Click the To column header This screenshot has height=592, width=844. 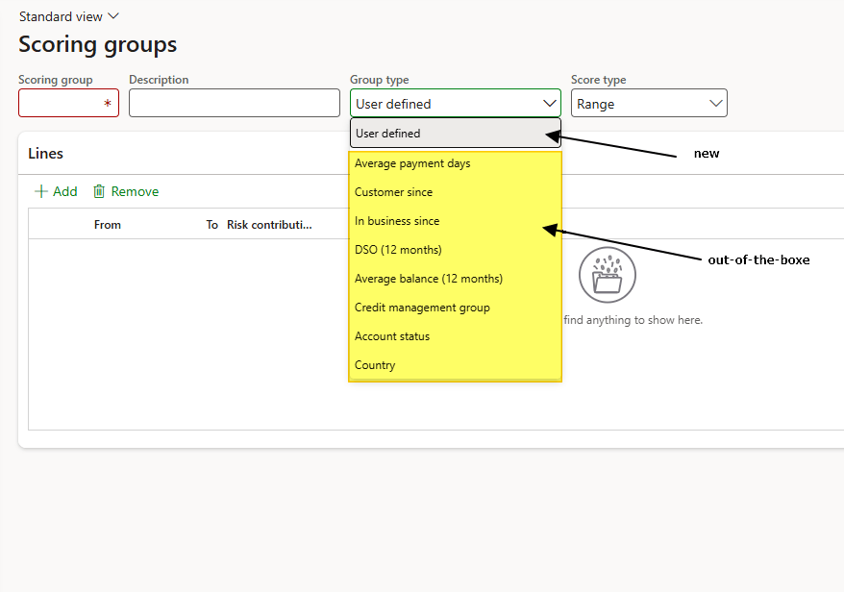click(x=212, y=225)
